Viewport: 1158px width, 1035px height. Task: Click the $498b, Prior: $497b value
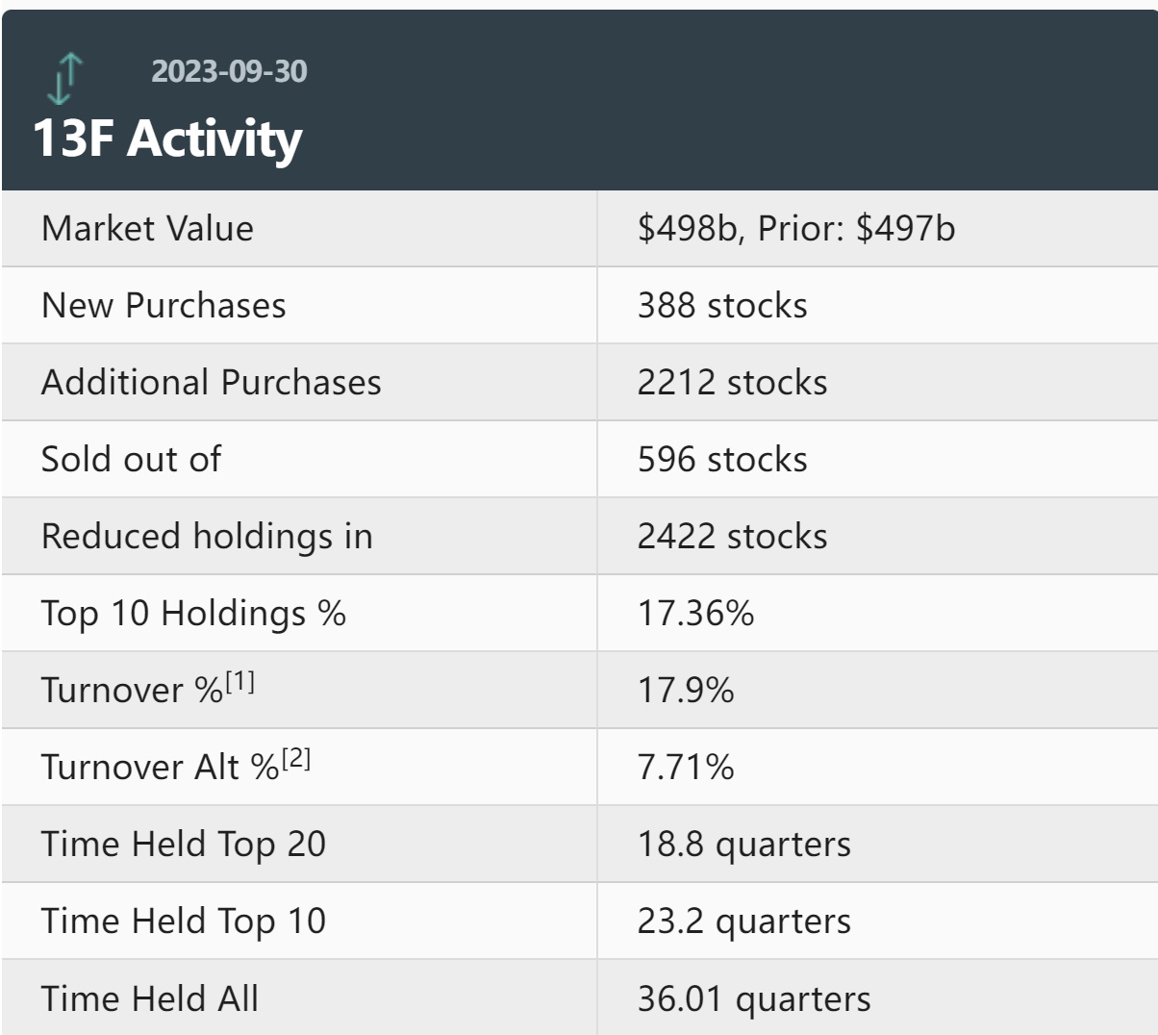click(x=795, y=229)
